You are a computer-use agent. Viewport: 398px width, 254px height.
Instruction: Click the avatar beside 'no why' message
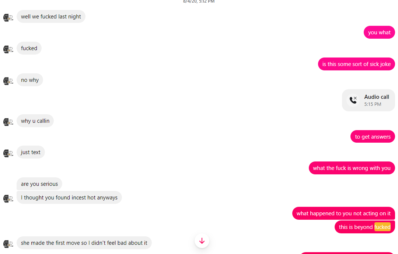(x=8, y=81)
